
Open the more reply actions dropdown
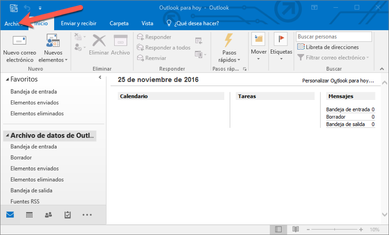point(201,54)
